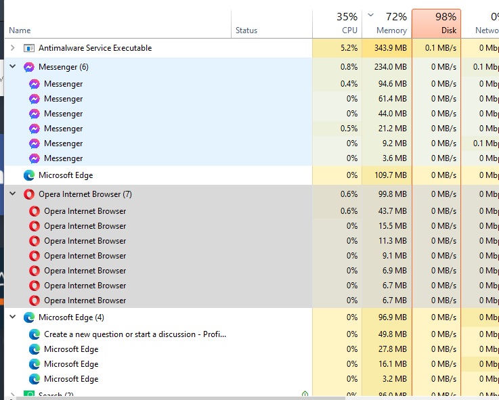Click Messenger icon in the 21.2 MB row
499x400 pixels.
click(x=35, y=129)
